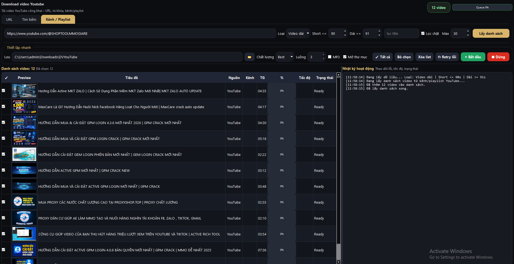Click thumbnail of PROXYSHOP.TOP video

(24, 202)
